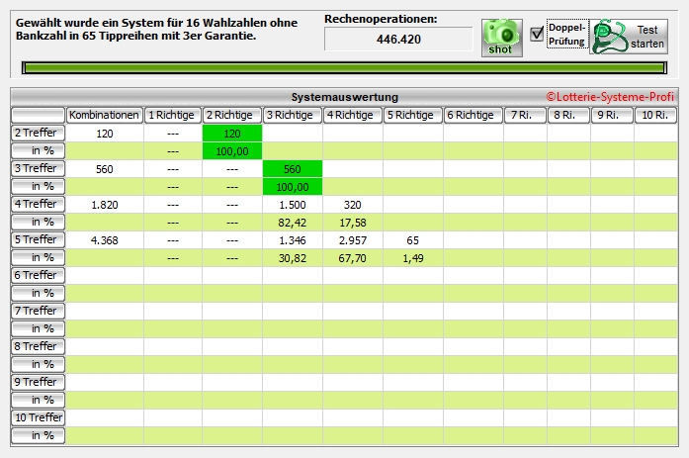
Task: Click the Rechenoperationen value field
Action: [x=398, y=40]
